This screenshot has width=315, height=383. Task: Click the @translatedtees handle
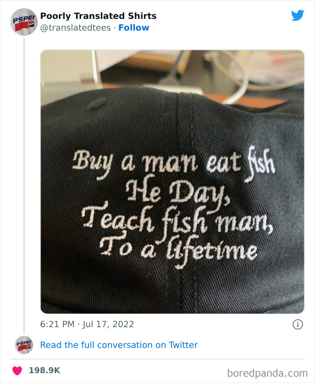coord(75,27)
